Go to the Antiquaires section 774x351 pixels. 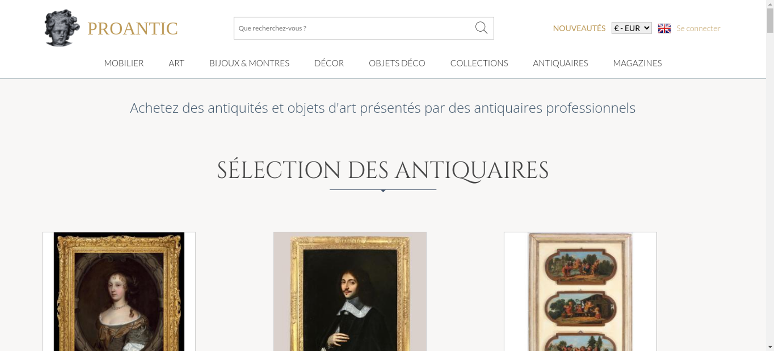pyautogui.click(x=560, y=63)
